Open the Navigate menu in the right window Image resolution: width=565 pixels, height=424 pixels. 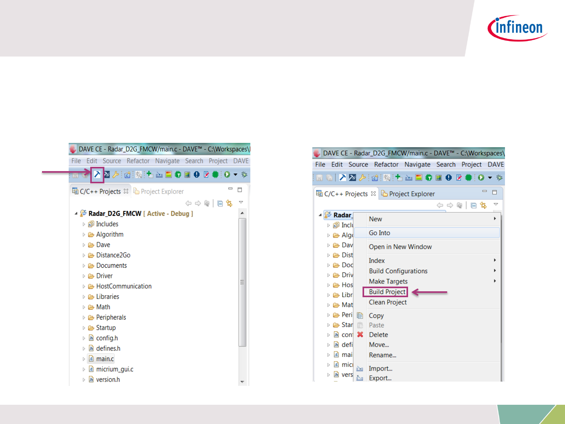417,164
